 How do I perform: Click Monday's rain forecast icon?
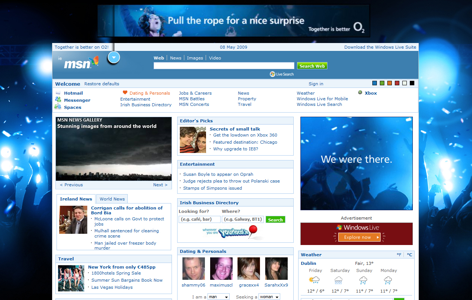point(388,280)
